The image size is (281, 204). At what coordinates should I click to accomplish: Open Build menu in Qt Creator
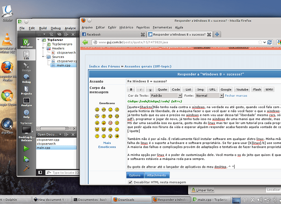pos(43,28)
